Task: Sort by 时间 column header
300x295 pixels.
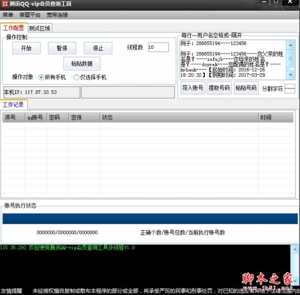Action: click(x=276, y=117)
